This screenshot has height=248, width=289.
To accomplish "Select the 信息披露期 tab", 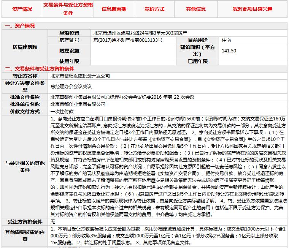I will 114,9.
